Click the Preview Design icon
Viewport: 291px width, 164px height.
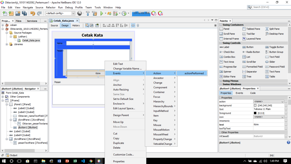(x=97, y=25)
